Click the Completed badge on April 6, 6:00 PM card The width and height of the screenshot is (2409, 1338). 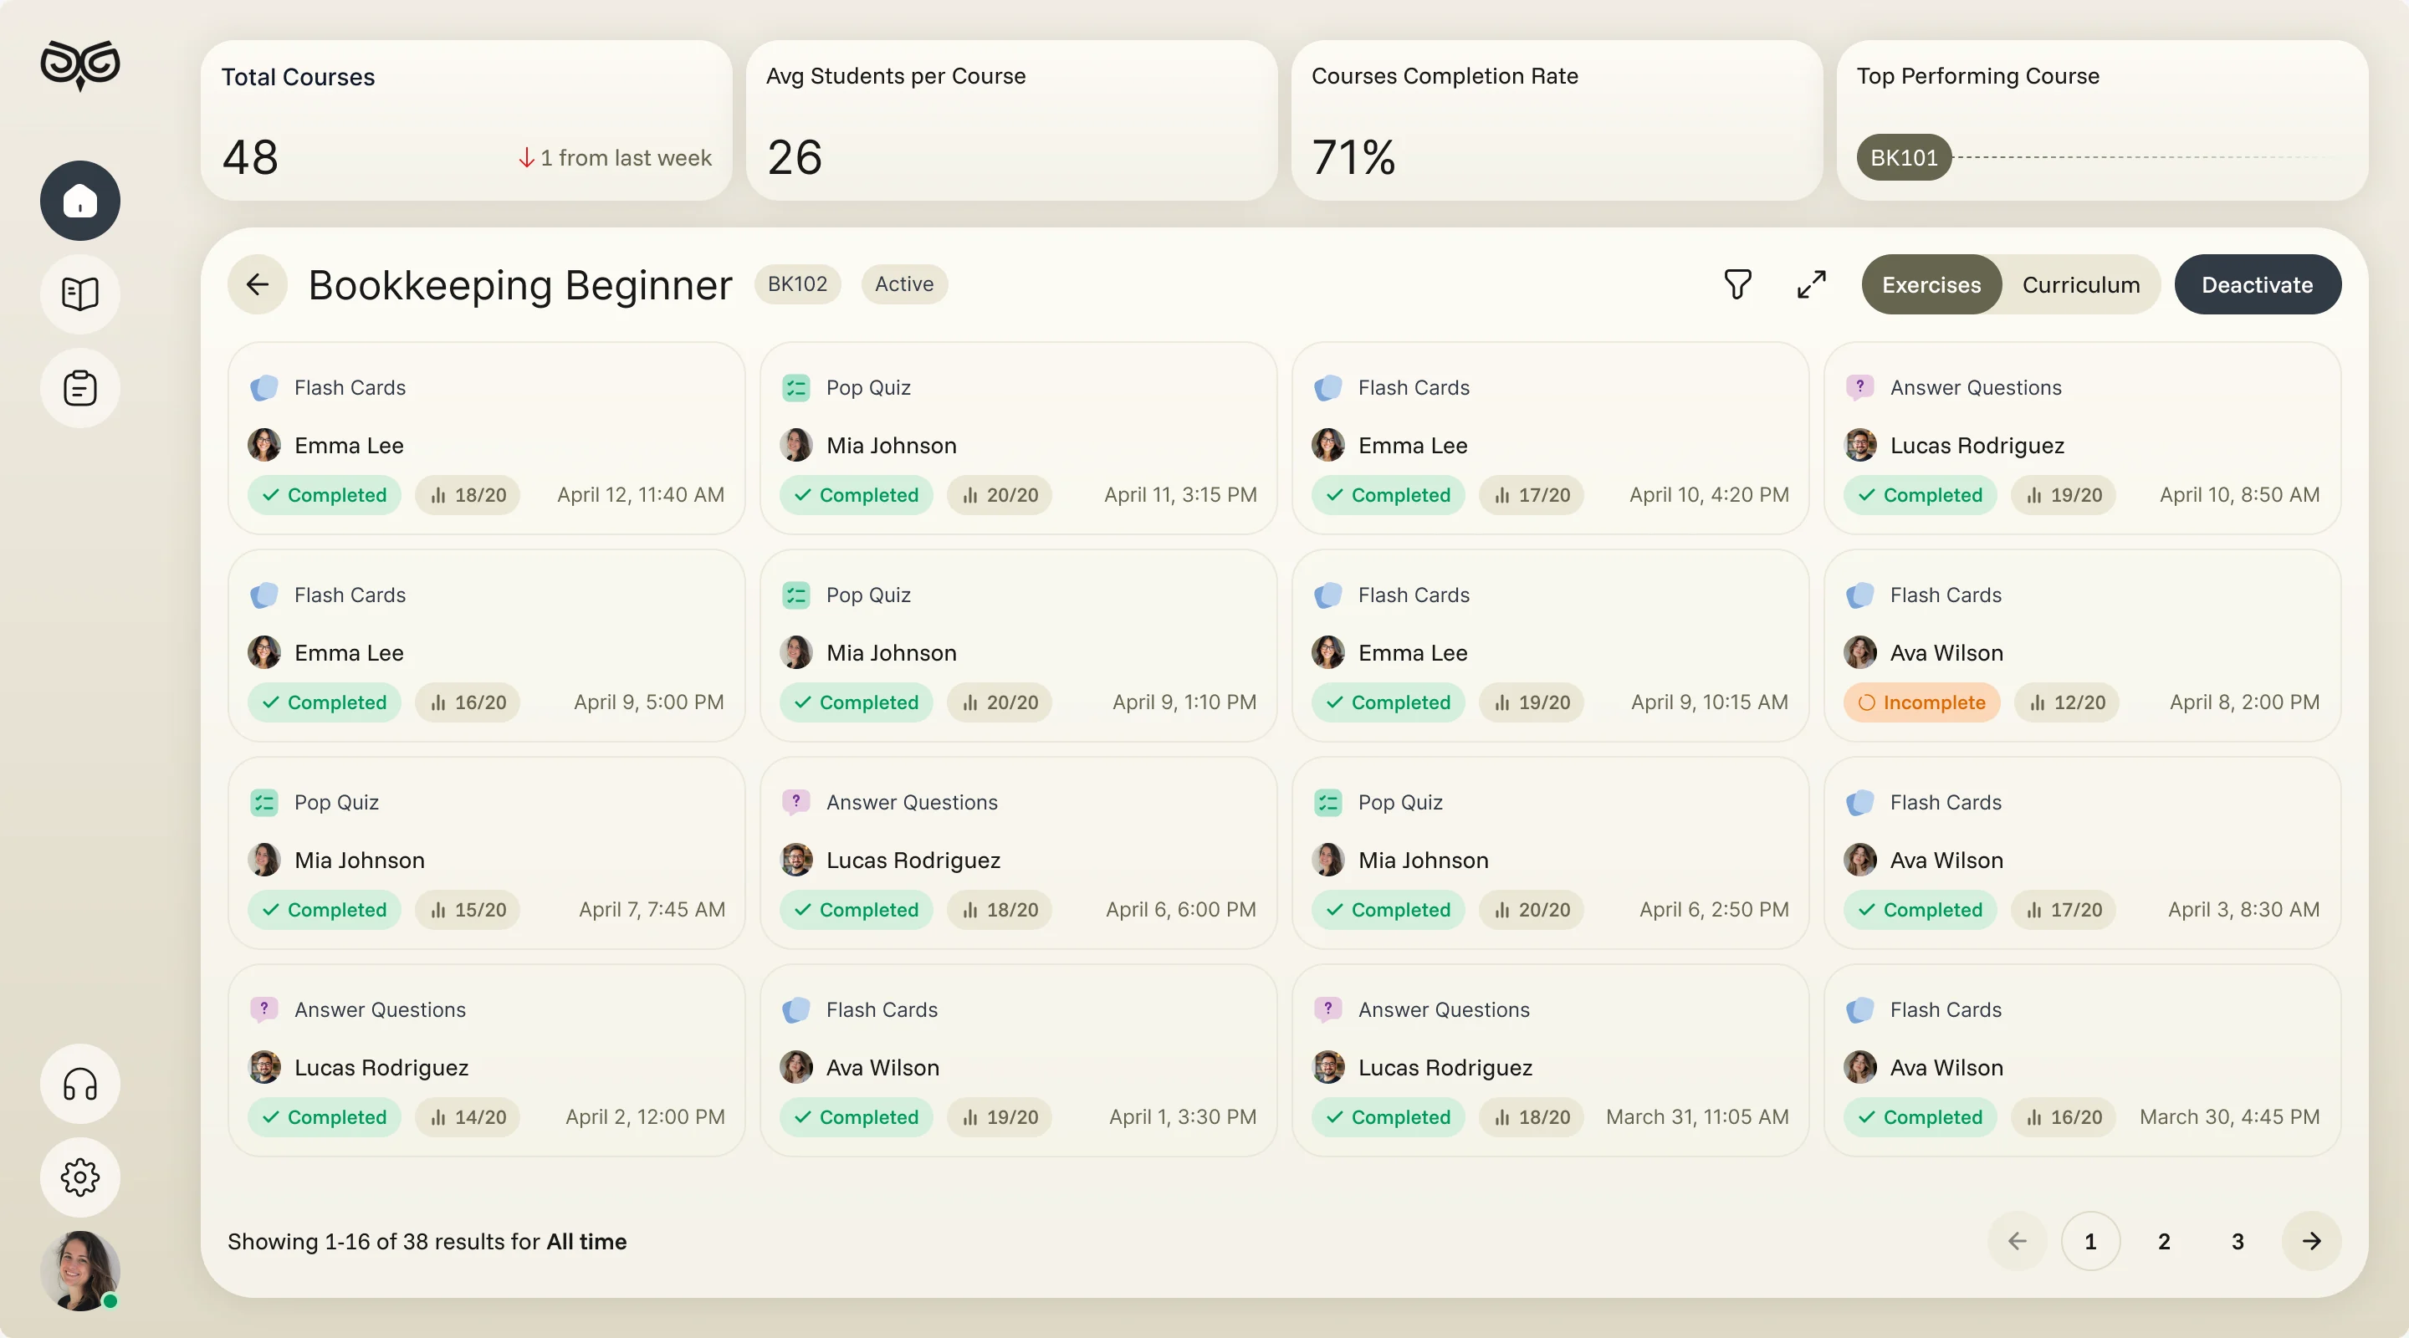(857, 910)
